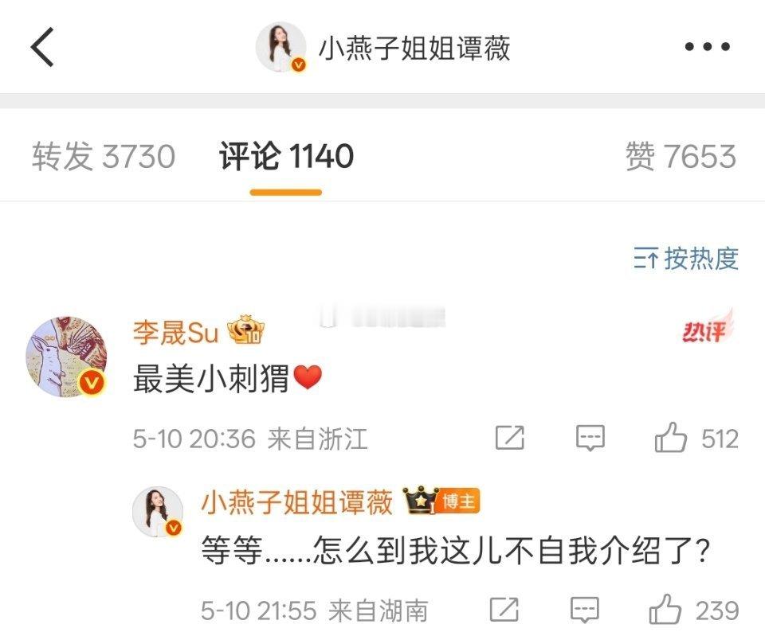Switch to 转发 3730 tab
The image size is (765, 632).
104,157
